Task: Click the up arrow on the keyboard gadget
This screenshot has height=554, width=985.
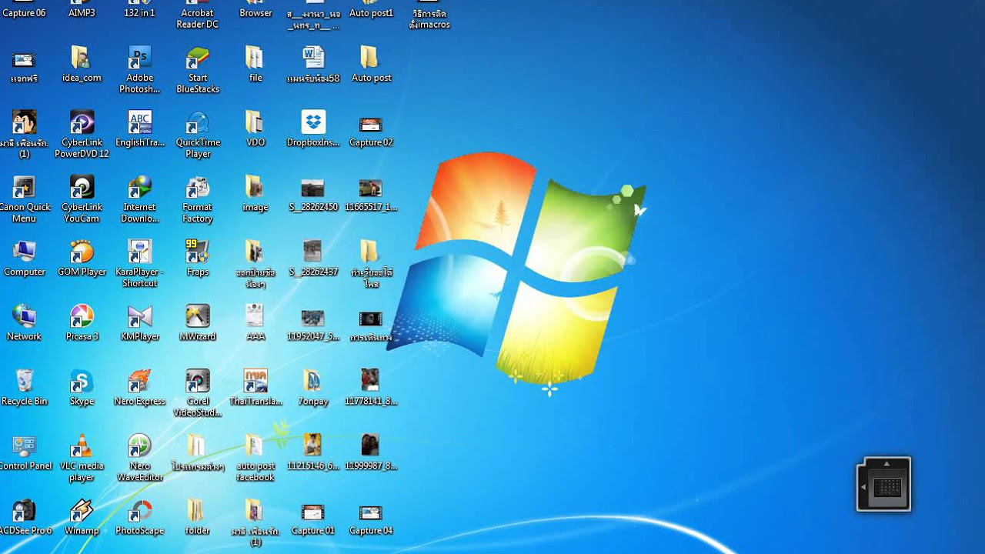Action: 886,463
